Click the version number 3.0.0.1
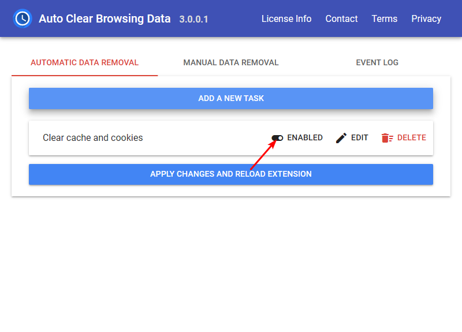Viewport: 462px width, 332px height. coord(194,19)
